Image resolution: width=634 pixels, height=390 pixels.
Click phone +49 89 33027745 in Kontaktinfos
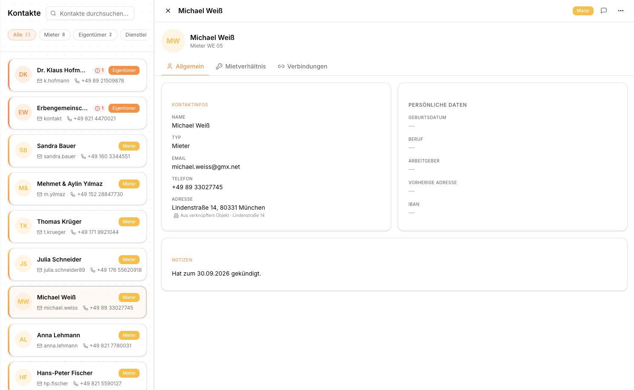197,187
